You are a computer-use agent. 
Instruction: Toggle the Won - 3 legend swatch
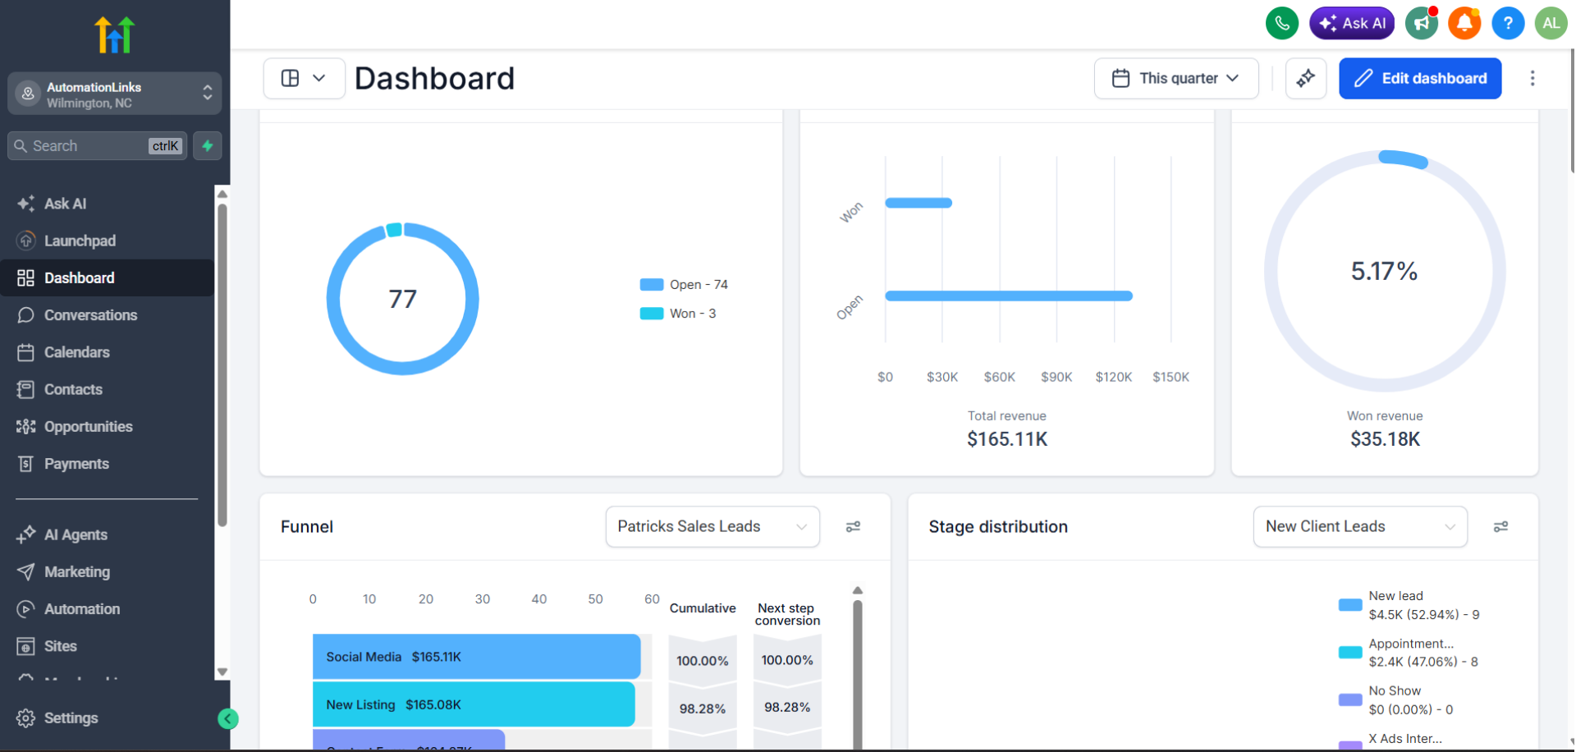click(652, 313)
